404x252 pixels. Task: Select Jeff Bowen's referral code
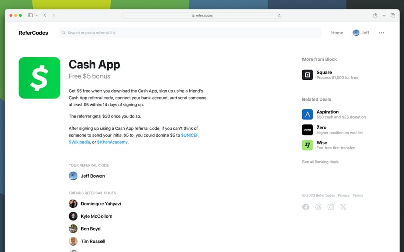point(86,176)
